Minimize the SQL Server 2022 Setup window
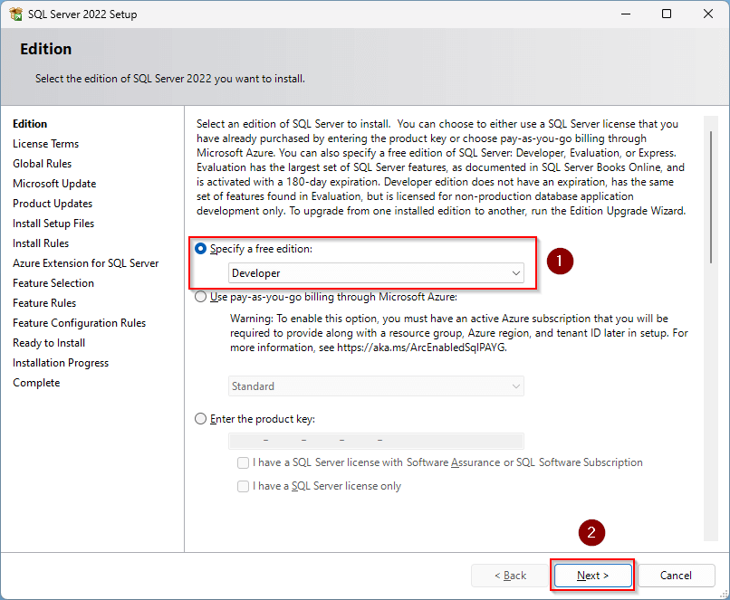Image resolution: width=730 pixels, height=600 pixels. (x=624, y=14)
